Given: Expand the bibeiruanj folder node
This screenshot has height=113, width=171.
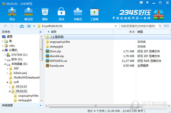Looking at the screenshot, I should pos(7,73).
